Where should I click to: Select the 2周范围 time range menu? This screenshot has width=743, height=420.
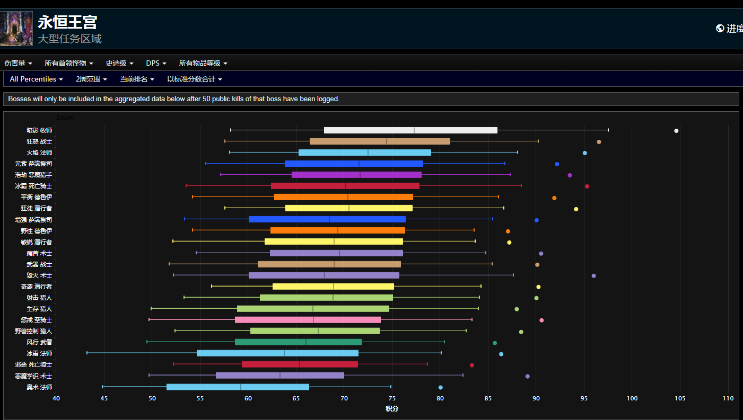point(91,79)
